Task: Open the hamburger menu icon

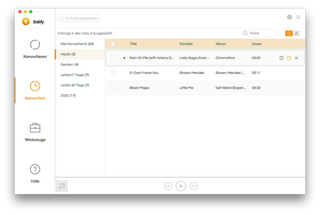Action: 298,17
